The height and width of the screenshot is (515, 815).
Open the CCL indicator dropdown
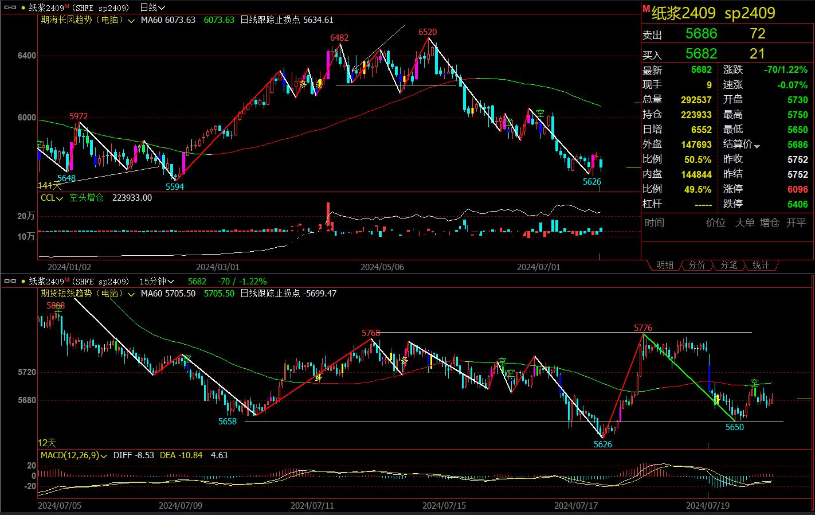(x=60, y=198)
